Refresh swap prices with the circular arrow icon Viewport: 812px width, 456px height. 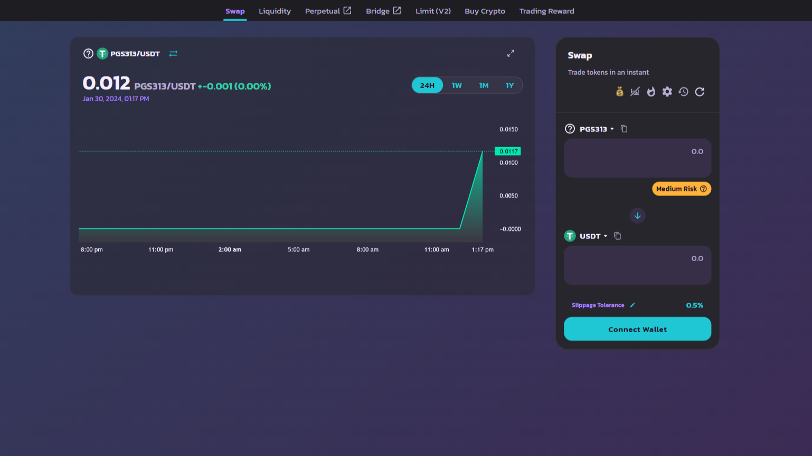700,92
